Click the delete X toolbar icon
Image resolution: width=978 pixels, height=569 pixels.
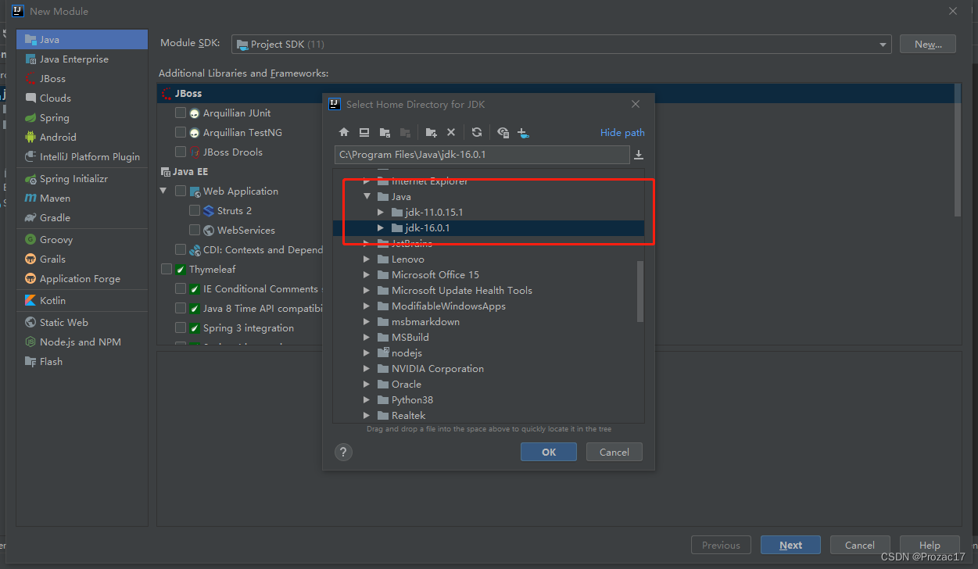click(x=451, y=132)
